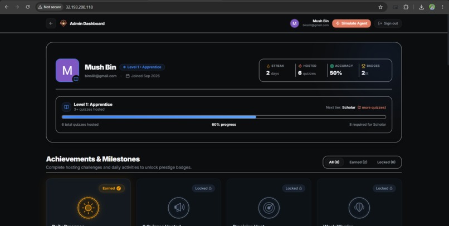Open the browser extensions puzzle icon
Screen dimensions: 449x226
tap(406, 7)
